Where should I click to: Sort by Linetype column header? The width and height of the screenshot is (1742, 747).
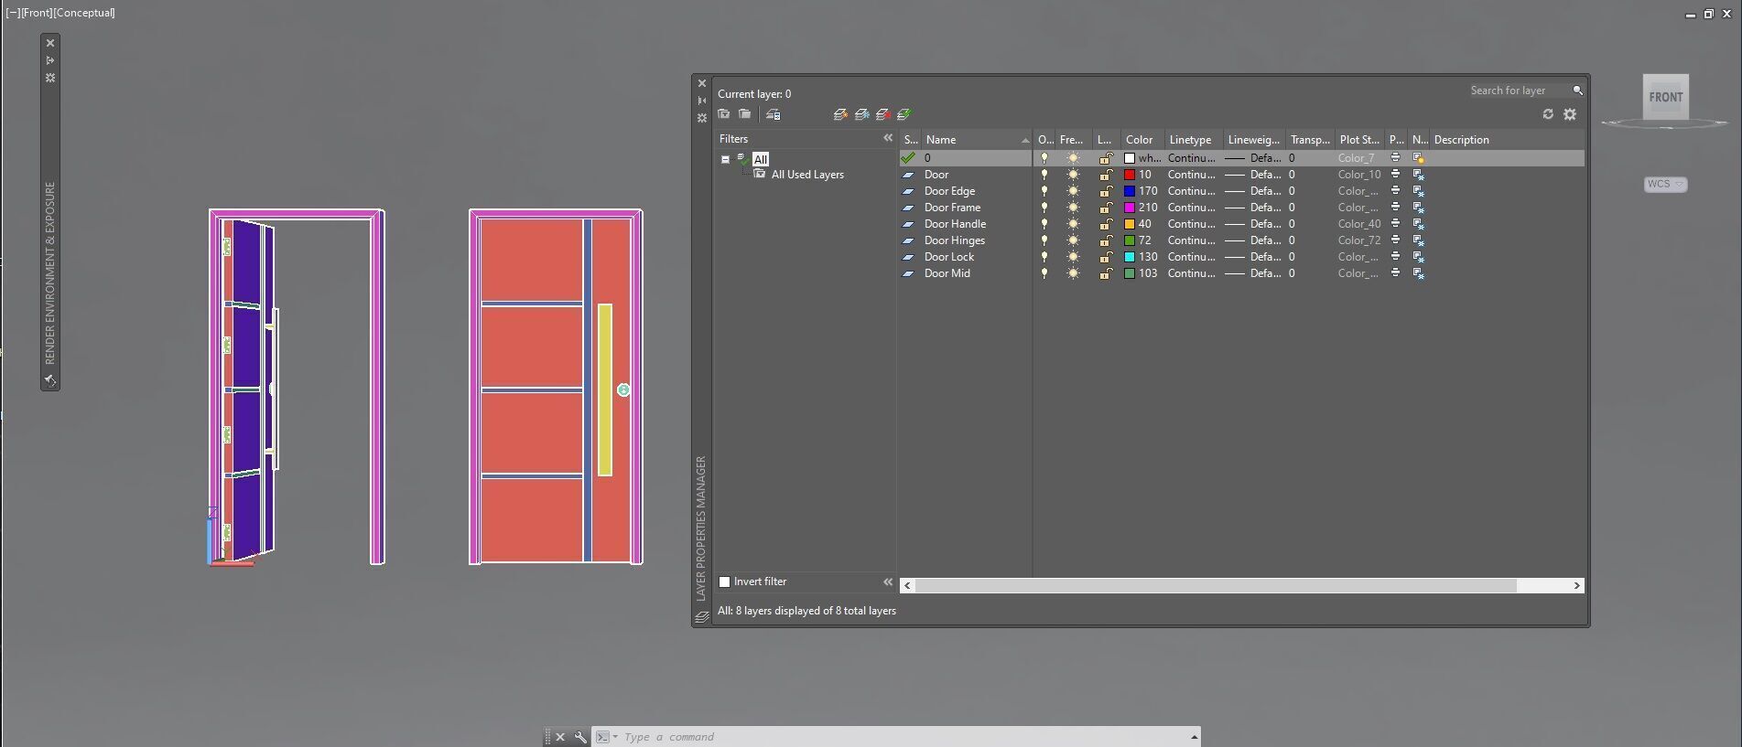pos(1193,140)
